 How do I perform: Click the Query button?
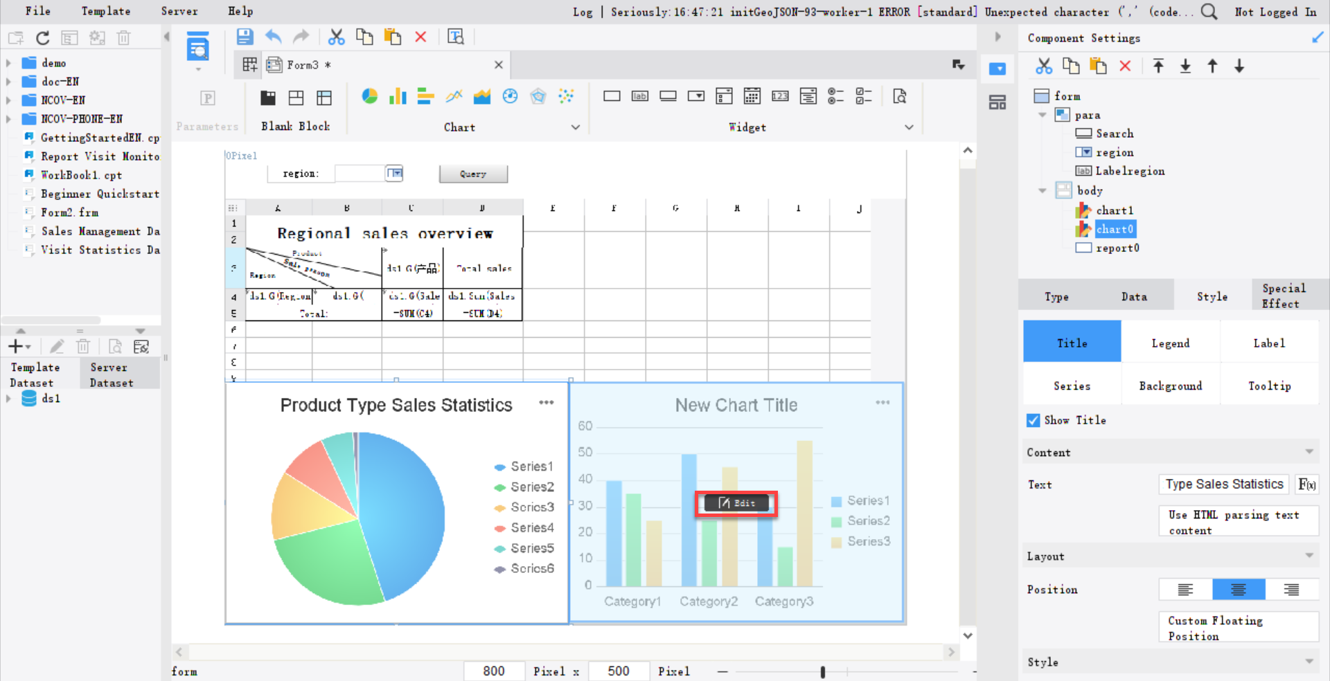coord(472,174)
